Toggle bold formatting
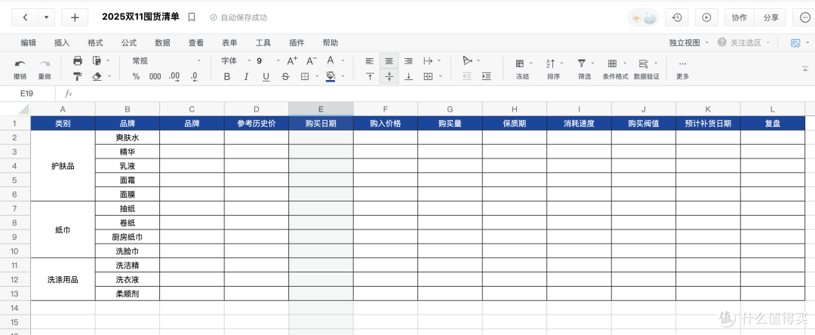 coord(226,76)
